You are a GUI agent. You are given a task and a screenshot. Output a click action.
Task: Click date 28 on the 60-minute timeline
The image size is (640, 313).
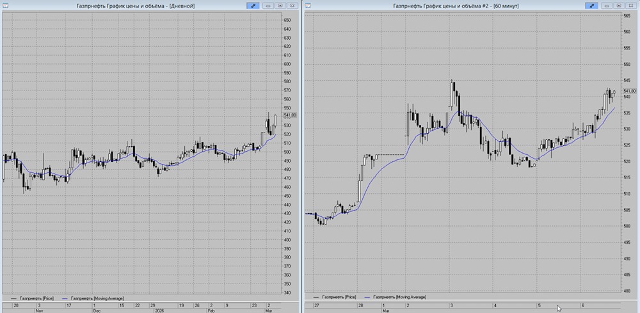361,305
